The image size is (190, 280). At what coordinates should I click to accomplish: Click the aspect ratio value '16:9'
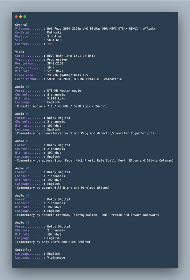point(51,68)
